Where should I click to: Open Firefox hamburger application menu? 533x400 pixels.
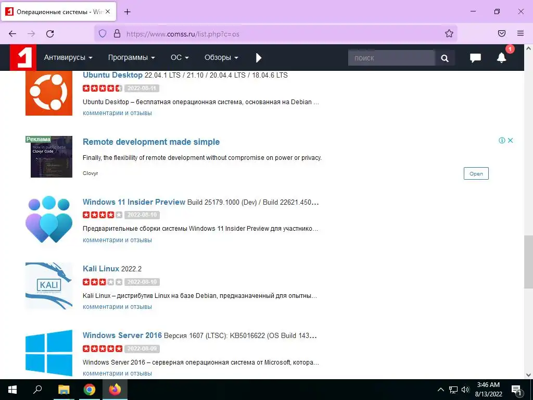(x=521, y=33)
